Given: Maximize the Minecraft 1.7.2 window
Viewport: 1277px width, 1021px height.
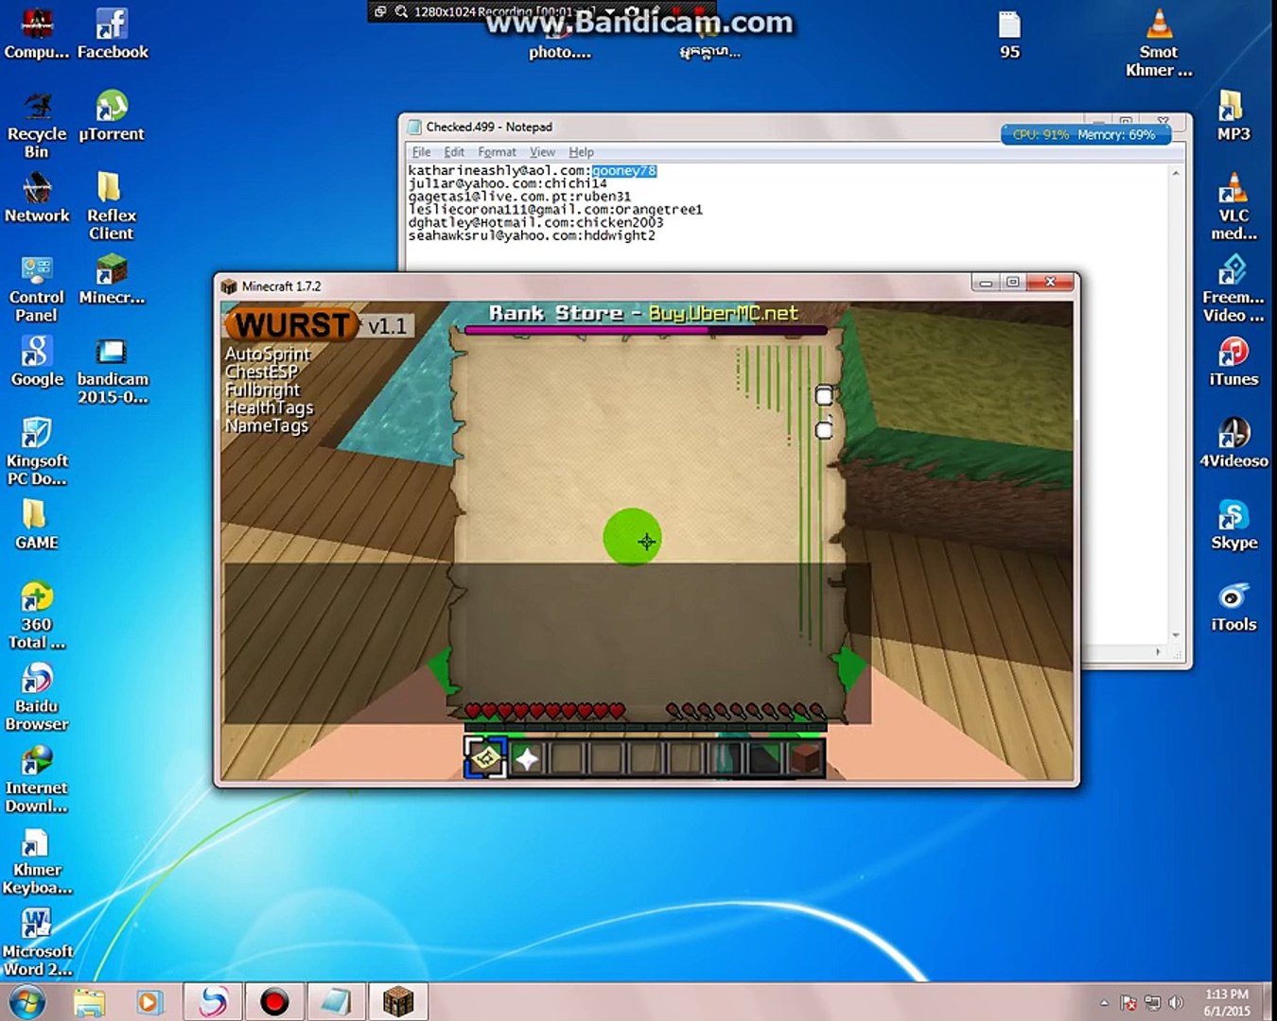Looking at the screenshot, I should (1012, 283).
